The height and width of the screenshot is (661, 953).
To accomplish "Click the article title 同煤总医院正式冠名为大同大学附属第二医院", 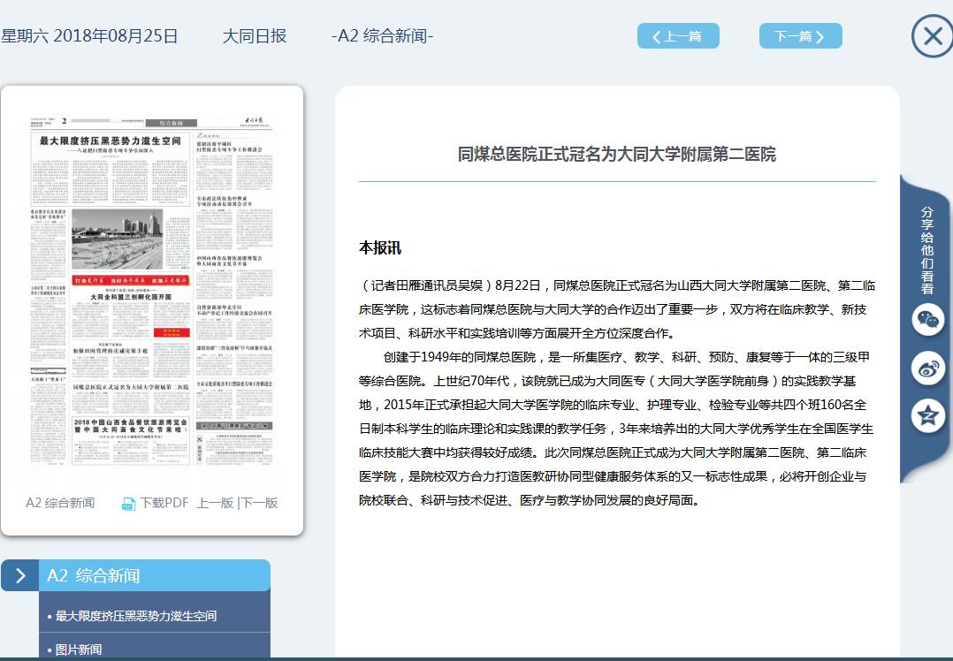I will pyautogui.click(x=617, y=155).
